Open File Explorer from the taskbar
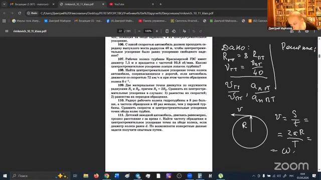The height and width of the screenshot is (180, 321). click(x=86, y=175)
